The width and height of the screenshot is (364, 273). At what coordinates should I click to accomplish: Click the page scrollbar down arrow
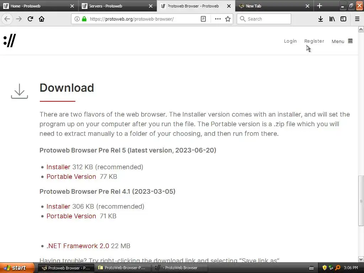pyautogui.click(x=361, y=259)
